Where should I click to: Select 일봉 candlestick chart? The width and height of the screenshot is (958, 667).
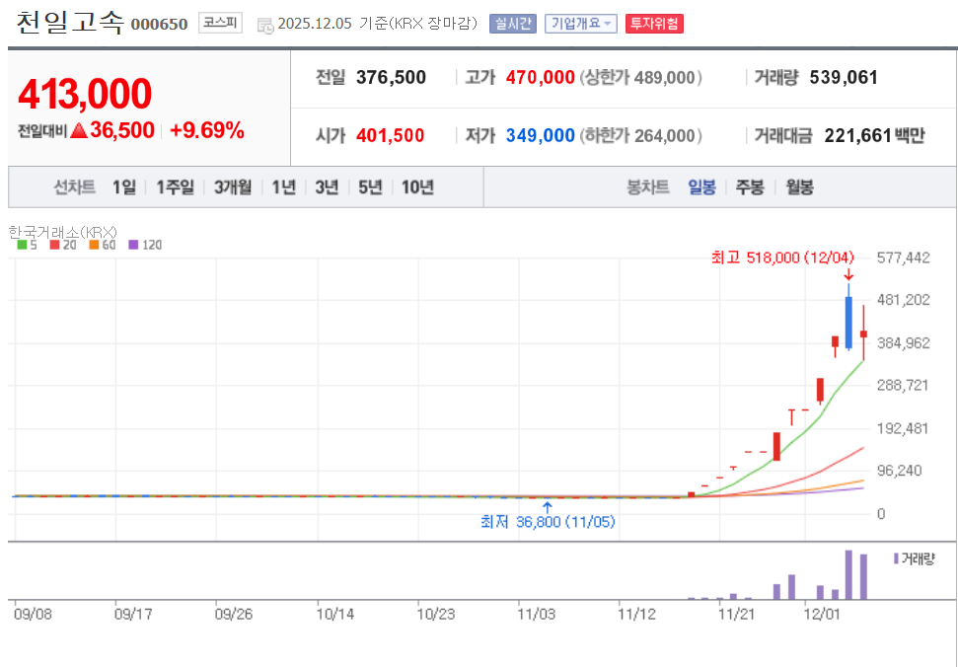coord(702,186)
